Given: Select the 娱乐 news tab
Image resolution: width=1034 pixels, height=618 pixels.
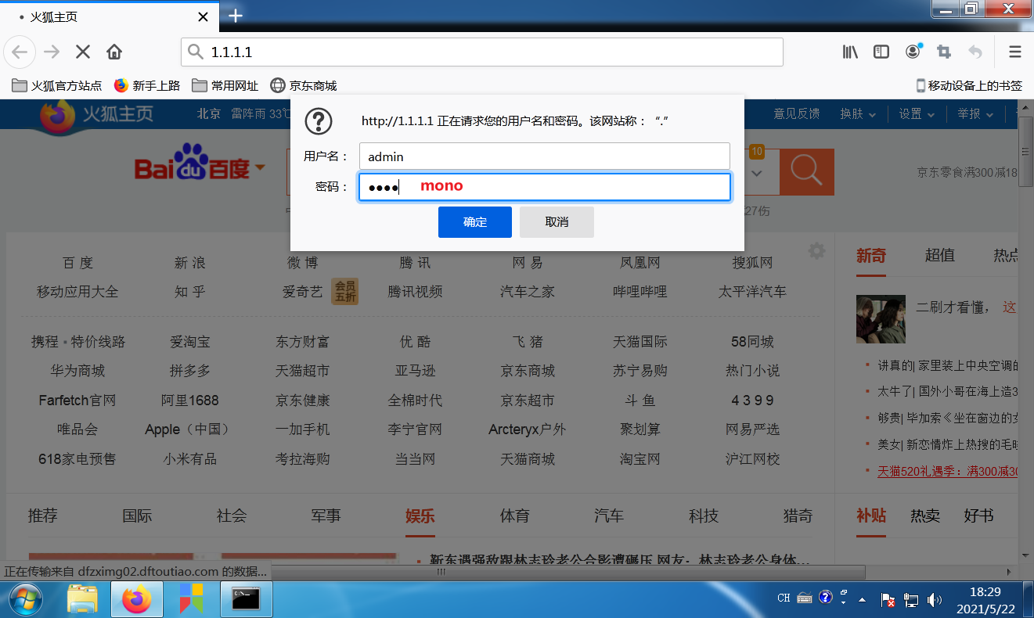Looking at the screenshot, I should pyautogui.click(x=420, y=516).
